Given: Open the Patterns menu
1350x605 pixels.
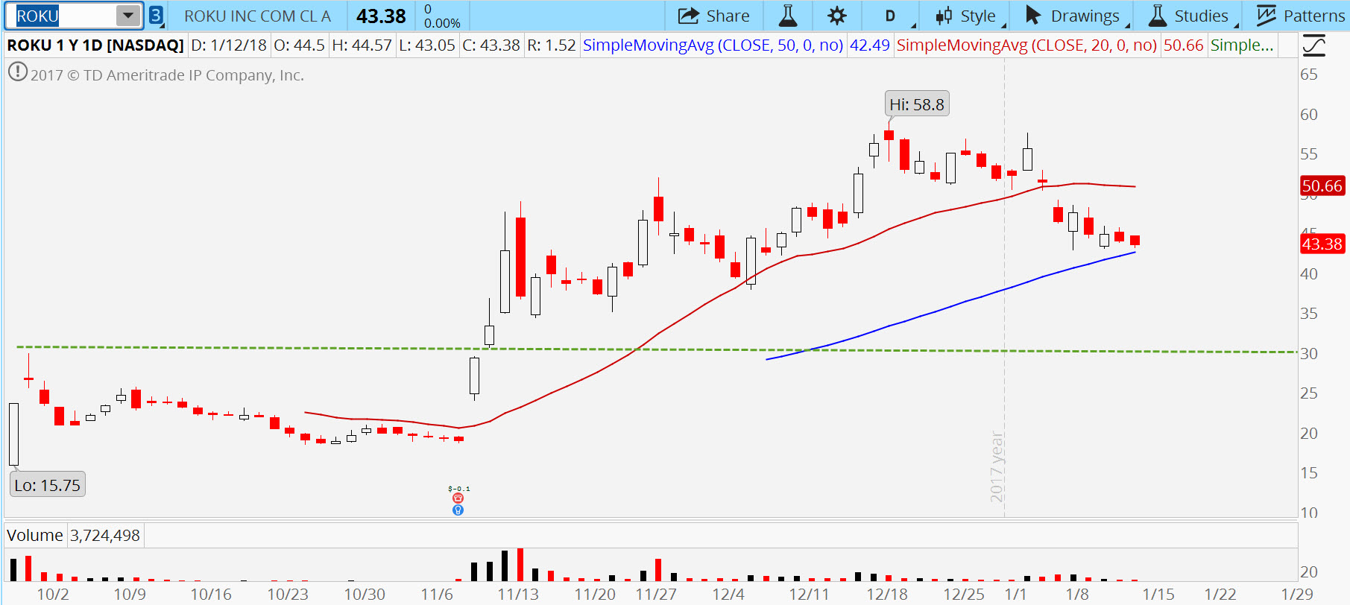Looking at the screenshot, I should tap(1301, 16).
